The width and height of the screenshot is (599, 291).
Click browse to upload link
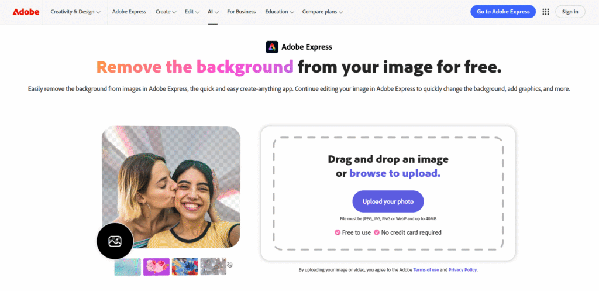click(x=395, y=173)
